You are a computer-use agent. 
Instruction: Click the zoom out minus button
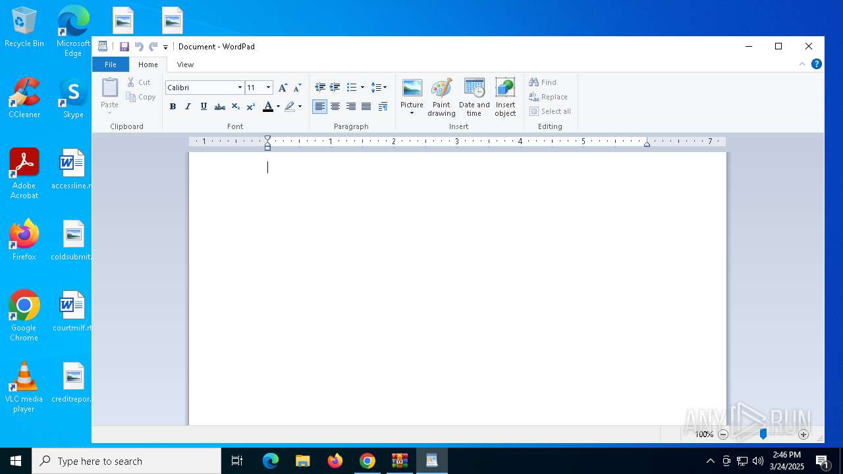[723, 434]
